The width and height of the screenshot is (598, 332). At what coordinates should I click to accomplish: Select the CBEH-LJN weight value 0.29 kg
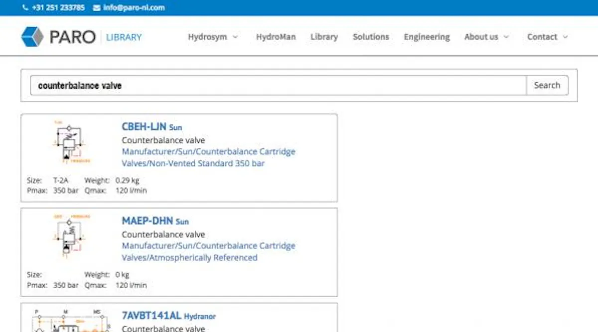coord(128,181)
